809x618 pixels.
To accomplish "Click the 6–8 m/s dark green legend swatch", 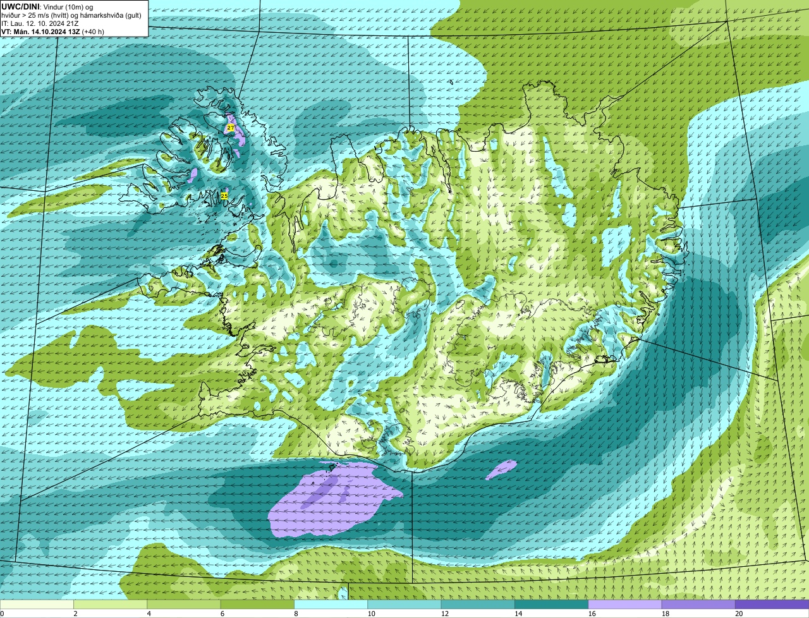I will [257, 605].
